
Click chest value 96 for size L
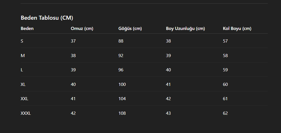pyautogui.click(x=121, y=70)
